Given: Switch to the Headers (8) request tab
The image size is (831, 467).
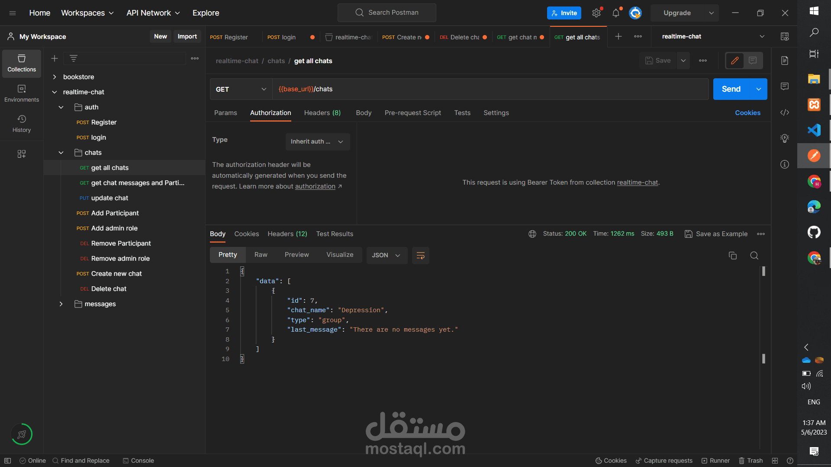Looking at the screenshot, I should (322, 113).
